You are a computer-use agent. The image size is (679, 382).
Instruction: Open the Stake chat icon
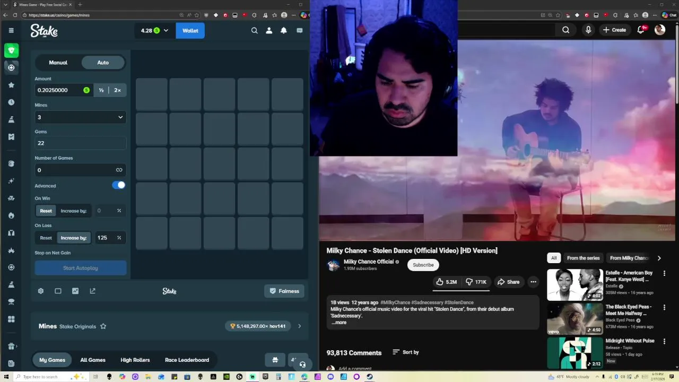(299, 31)
